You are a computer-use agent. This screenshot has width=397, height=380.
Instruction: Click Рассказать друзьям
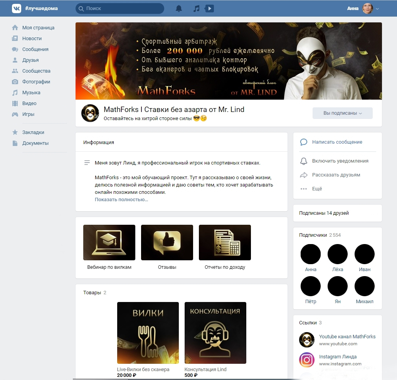click(336, 175)
